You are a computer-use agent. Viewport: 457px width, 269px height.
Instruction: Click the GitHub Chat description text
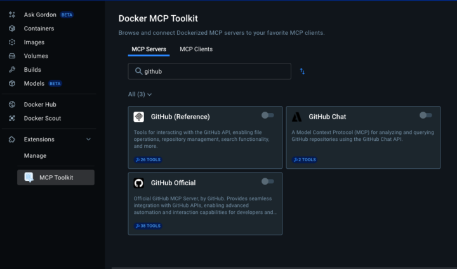(x=363, y=136)
